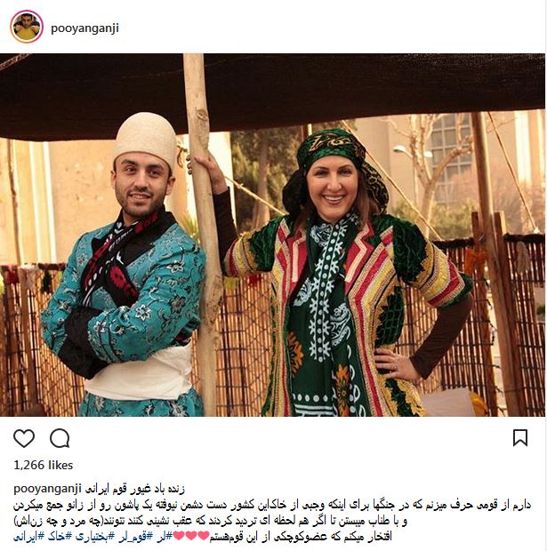Click the man's white waist sash
This screenshot has width=547, height=551.
139,374
